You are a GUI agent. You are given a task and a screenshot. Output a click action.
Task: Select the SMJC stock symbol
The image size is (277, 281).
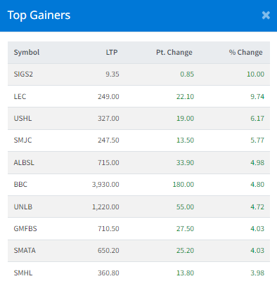click(x=22, y=140)
